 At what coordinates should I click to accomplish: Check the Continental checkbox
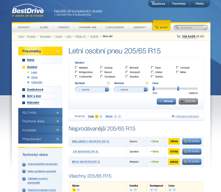pyautogui.click(x=76, y=77)
